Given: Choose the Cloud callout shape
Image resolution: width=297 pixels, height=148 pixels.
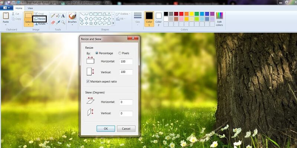Looking at the screenshot, I should pyautogui.click(x=109, y=23).
